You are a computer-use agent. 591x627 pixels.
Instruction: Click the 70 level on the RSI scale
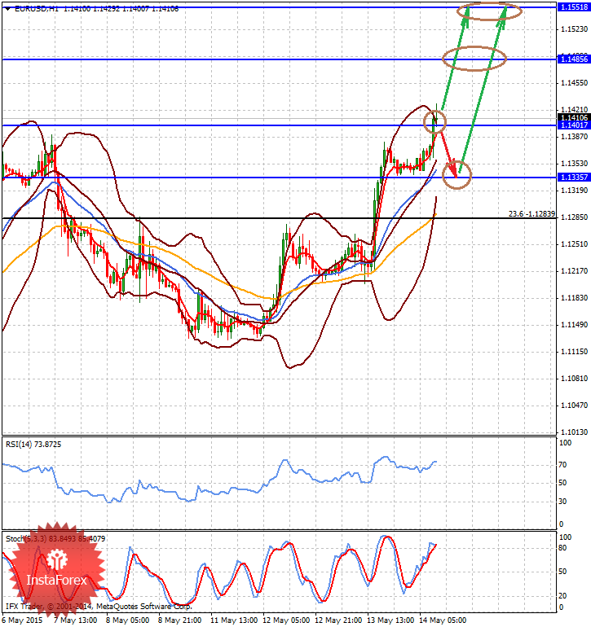click(562, 464)
